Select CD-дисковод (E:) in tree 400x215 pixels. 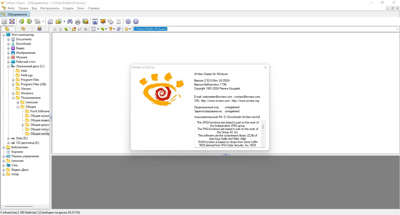tap(28, 143)
